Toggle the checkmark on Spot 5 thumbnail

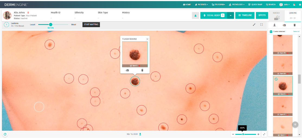[x=276, y=79]
